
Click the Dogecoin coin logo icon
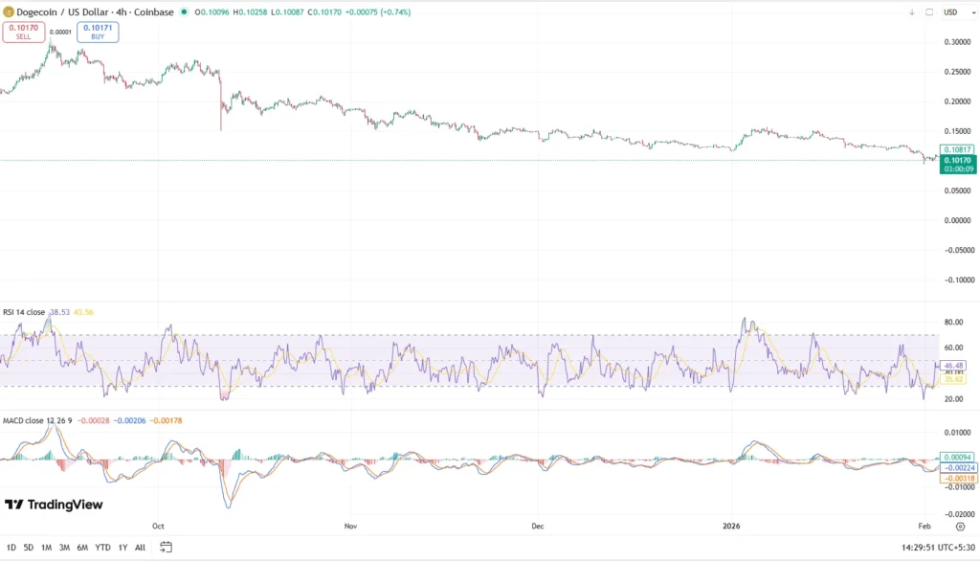[10, 11]
